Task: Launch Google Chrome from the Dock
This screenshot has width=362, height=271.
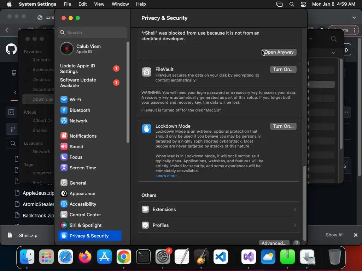Action: [x=124, y=257]
